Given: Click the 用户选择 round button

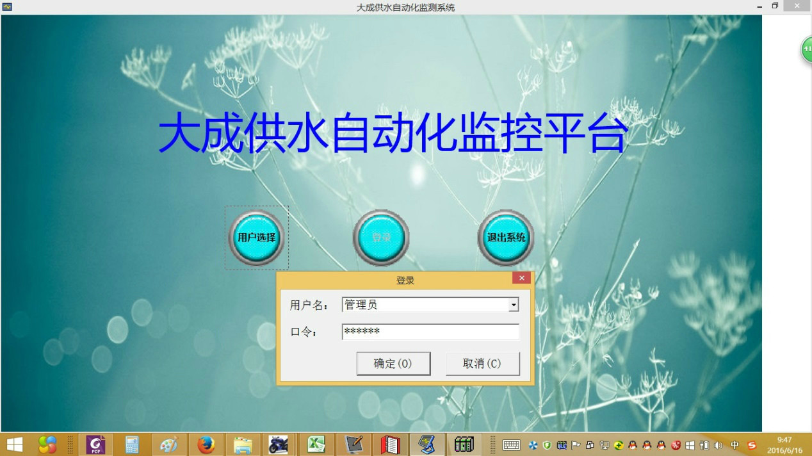Looking at the screenshot, I should point(256,238).
